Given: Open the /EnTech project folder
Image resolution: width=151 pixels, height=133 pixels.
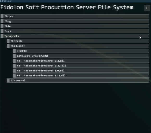Looking at the screenshot, I should tap(78, 41).
